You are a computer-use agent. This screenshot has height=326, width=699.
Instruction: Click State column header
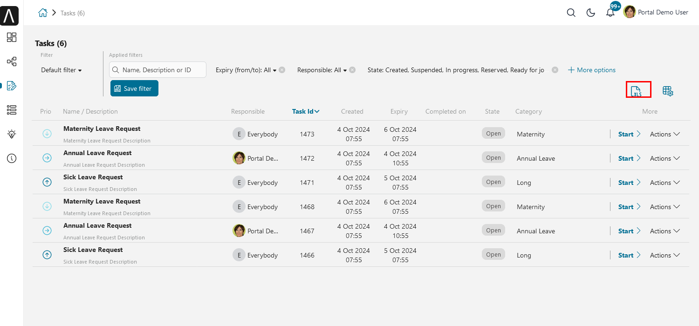point(492,111)
